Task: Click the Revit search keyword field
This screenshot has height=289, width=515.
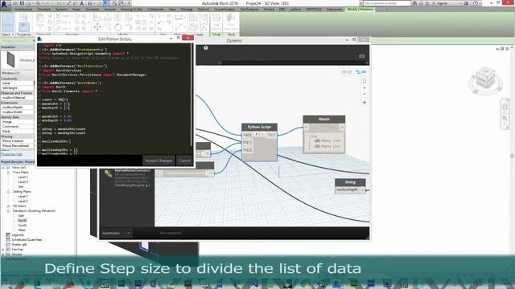Action: coord(387,3)
